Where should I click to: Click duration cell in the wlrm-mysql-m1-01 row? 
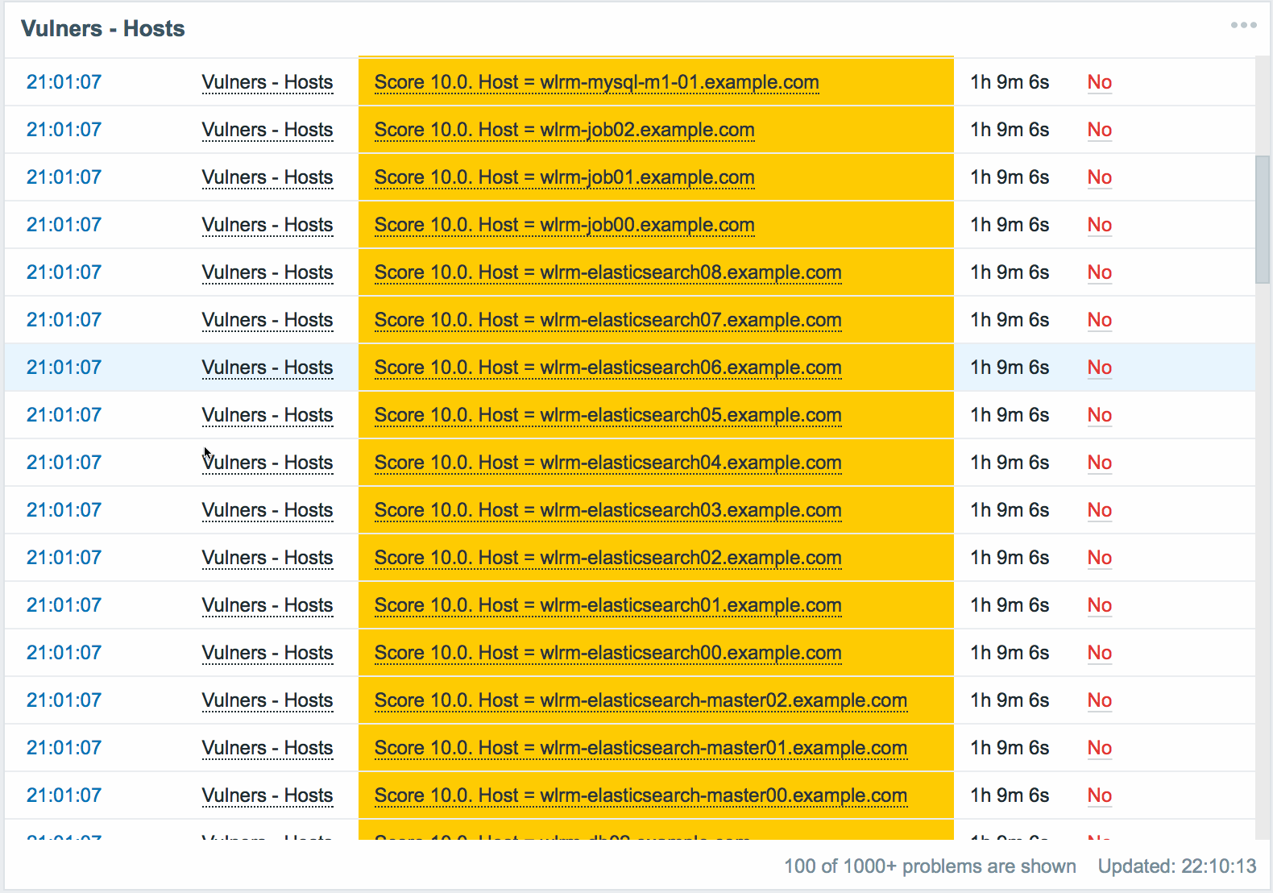pyautogui.click(x=1010, y=82)
